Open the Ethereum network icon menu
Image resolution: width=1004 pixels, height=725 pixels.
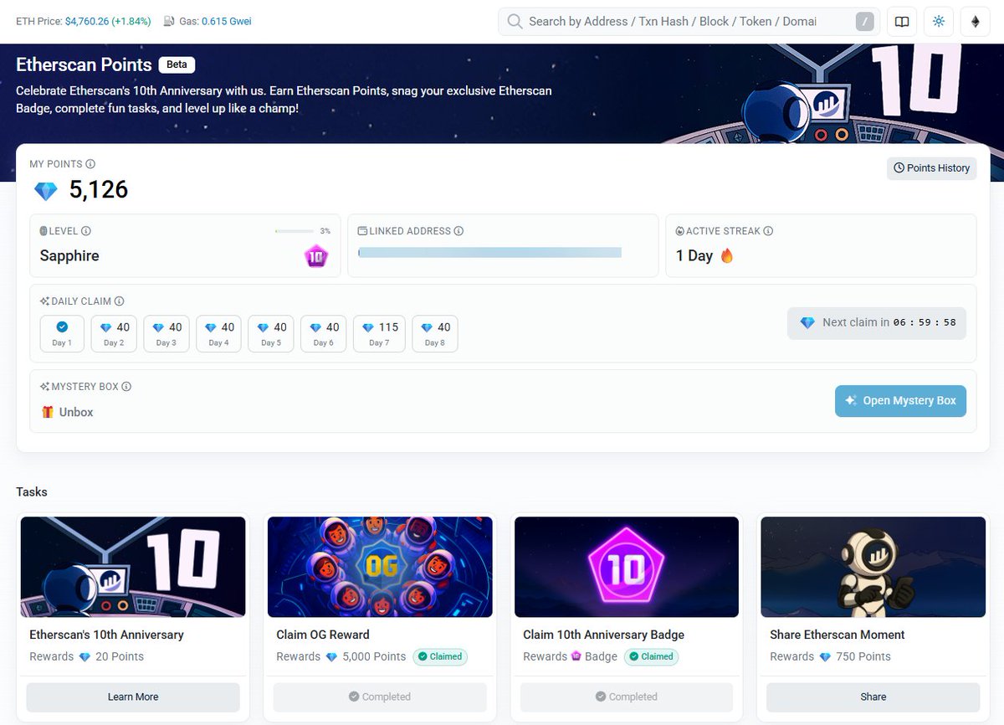[x=976, y=22]
